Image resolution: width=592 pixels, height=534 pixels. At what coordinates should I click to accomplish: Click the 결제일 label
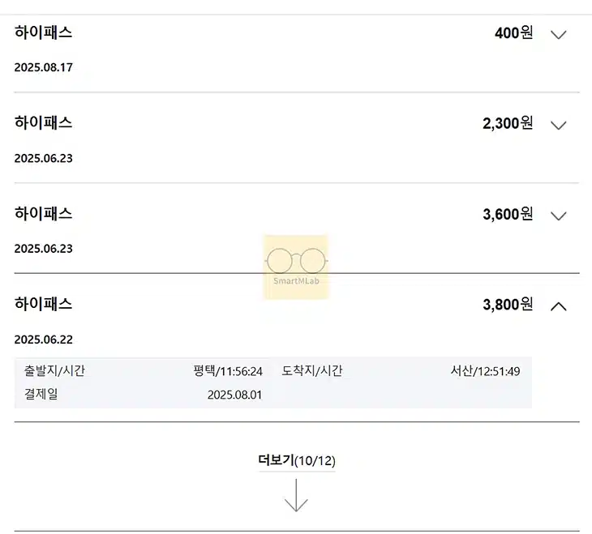coord(41,395)
